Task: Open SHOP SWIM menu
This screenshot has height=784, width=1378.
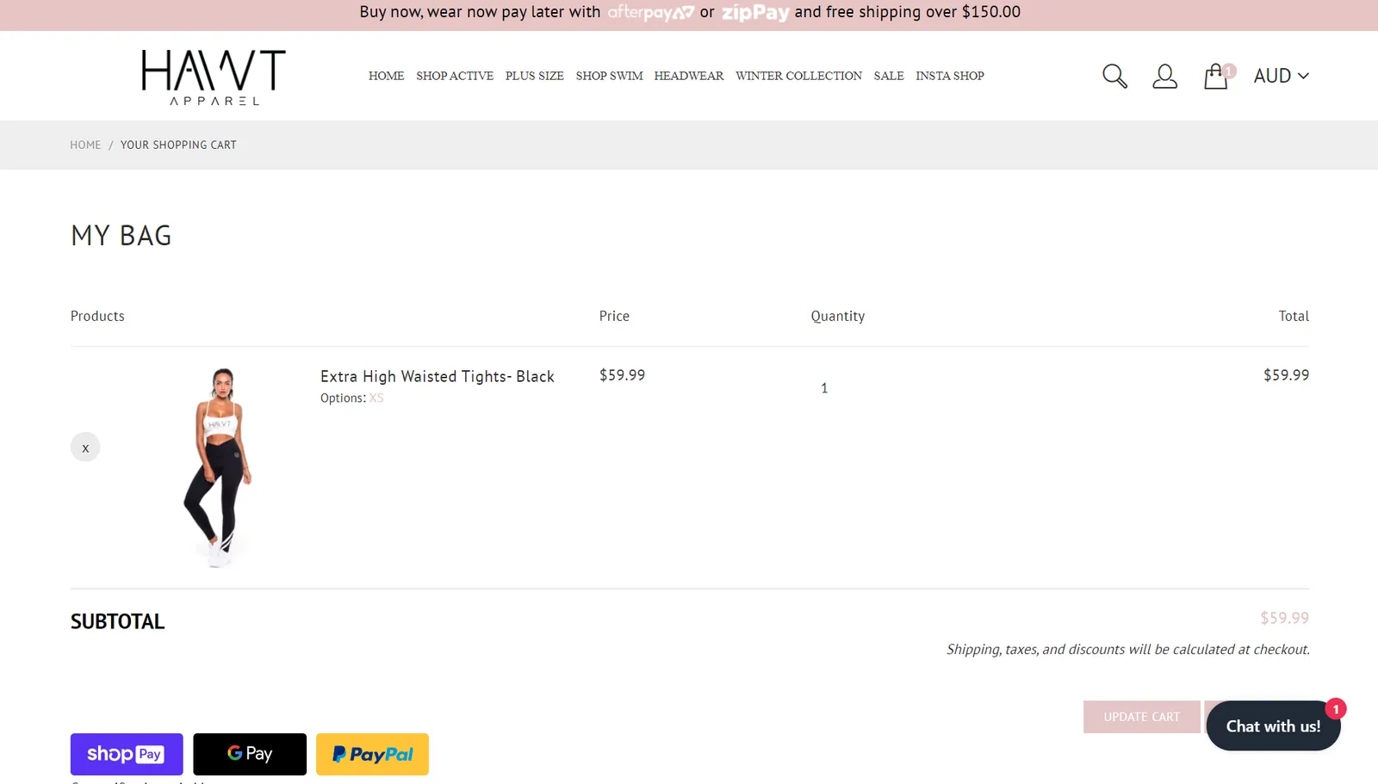Action: tap(609, 76)
